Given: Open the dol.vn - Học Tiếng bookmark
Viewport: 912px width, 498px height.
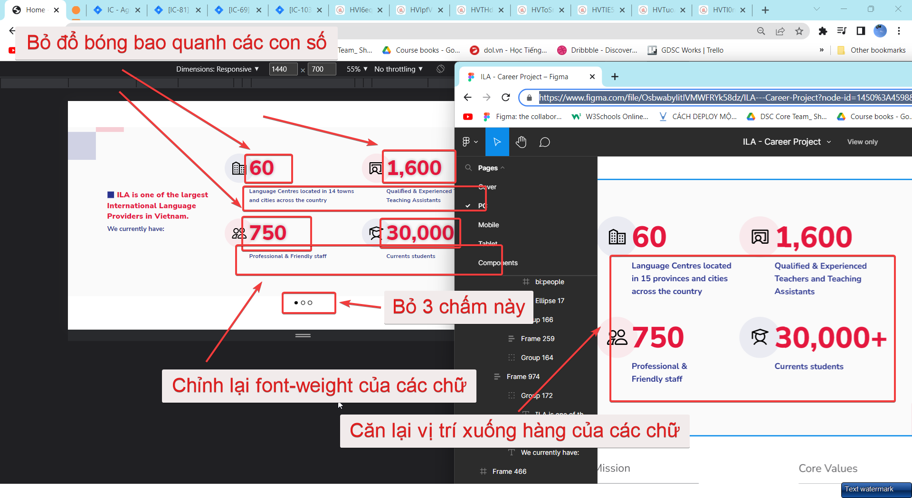Looking at the screenshot, I should 509,50.
